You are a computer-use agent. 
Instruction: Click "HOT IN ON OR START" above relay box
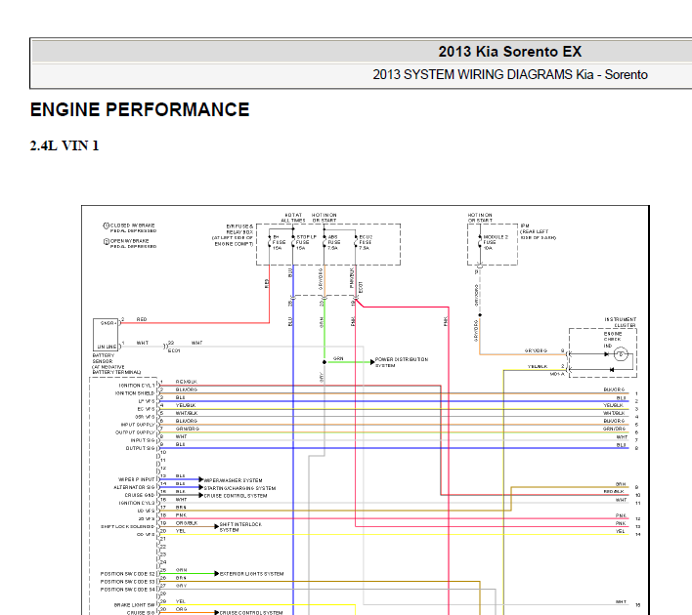324,218
